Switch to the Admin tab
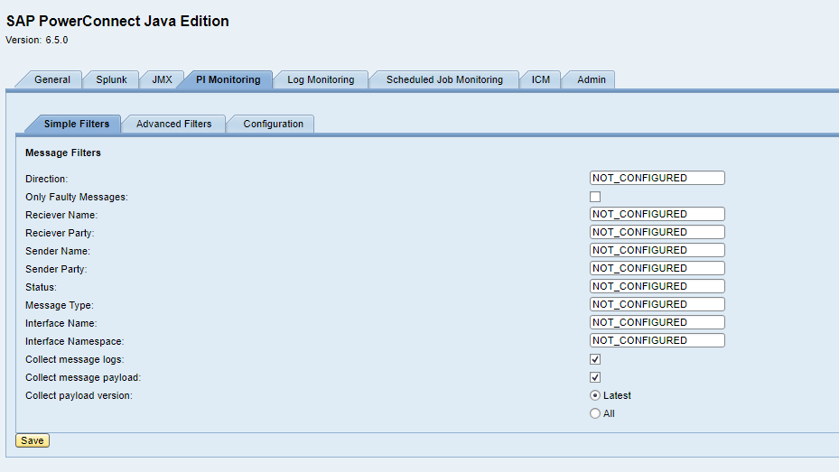 (x=592, y=80)
